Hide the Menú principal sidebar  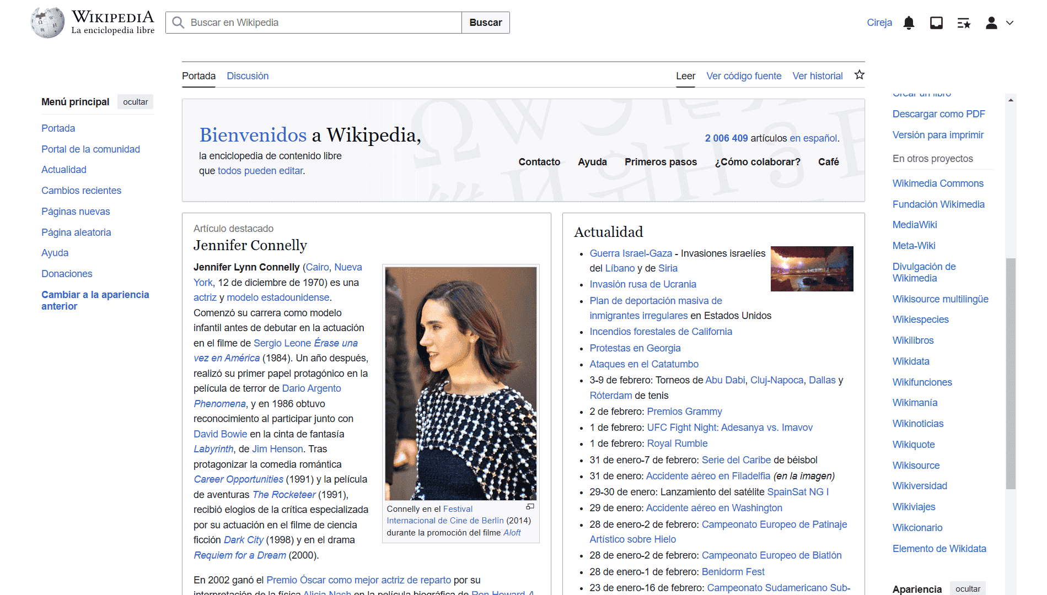pos(135,102)
